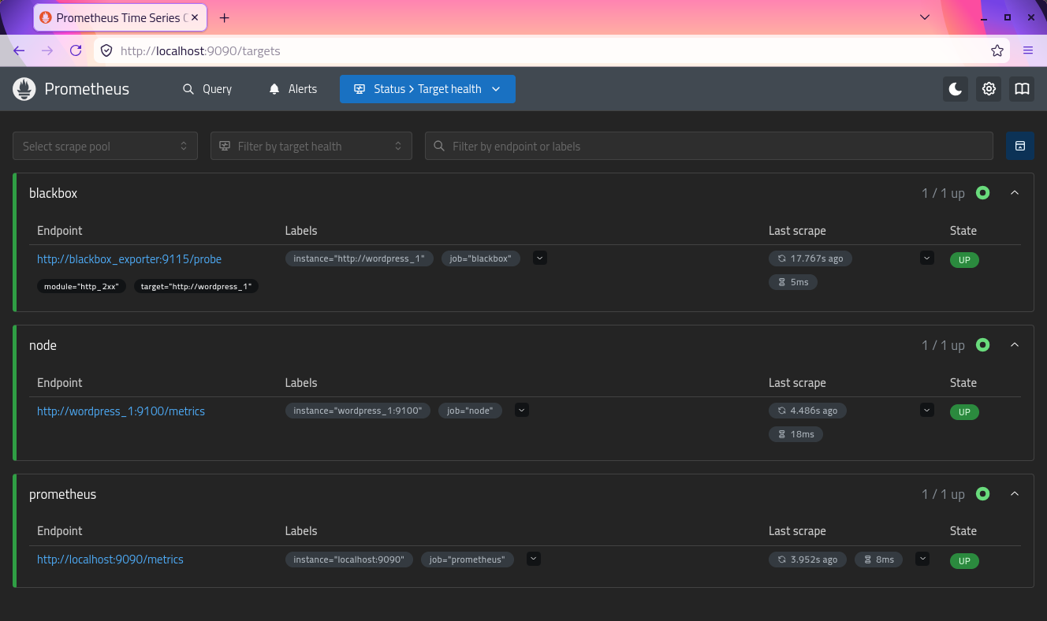Click the job="blackbox" label badge
The width and height of the screenshot is (1047, 621).
[480, 258]
